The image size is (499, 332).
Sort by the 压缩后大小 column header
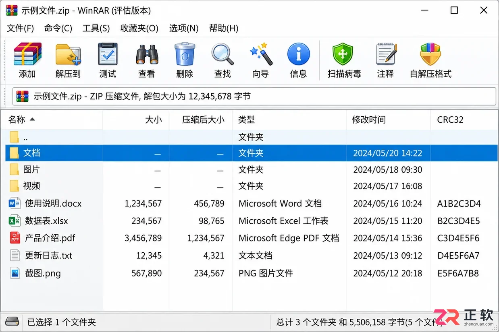click(201, 120)
